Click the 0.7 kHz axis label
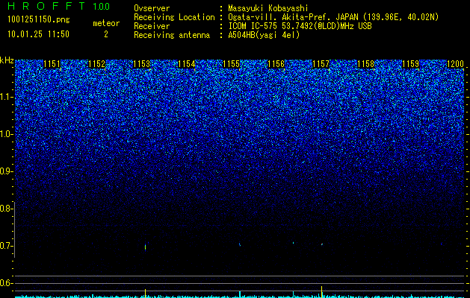 (x=6, y=246)
